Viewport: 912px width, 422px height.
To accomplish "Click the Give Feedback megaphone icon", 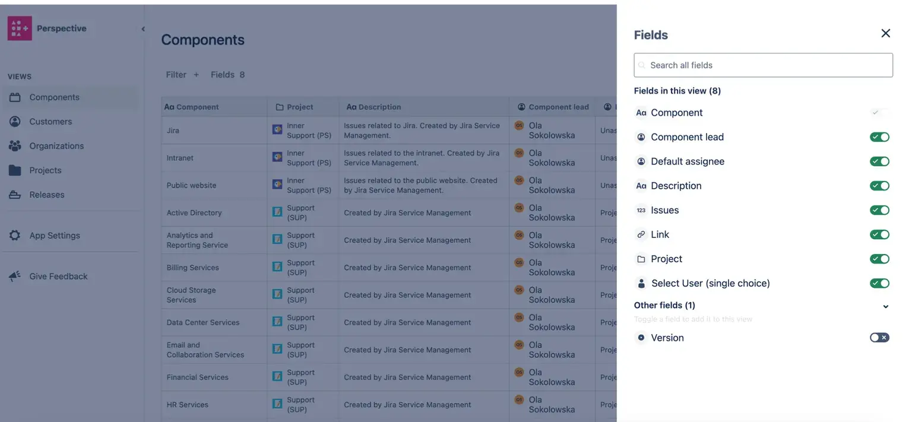I will pos(15,277).
